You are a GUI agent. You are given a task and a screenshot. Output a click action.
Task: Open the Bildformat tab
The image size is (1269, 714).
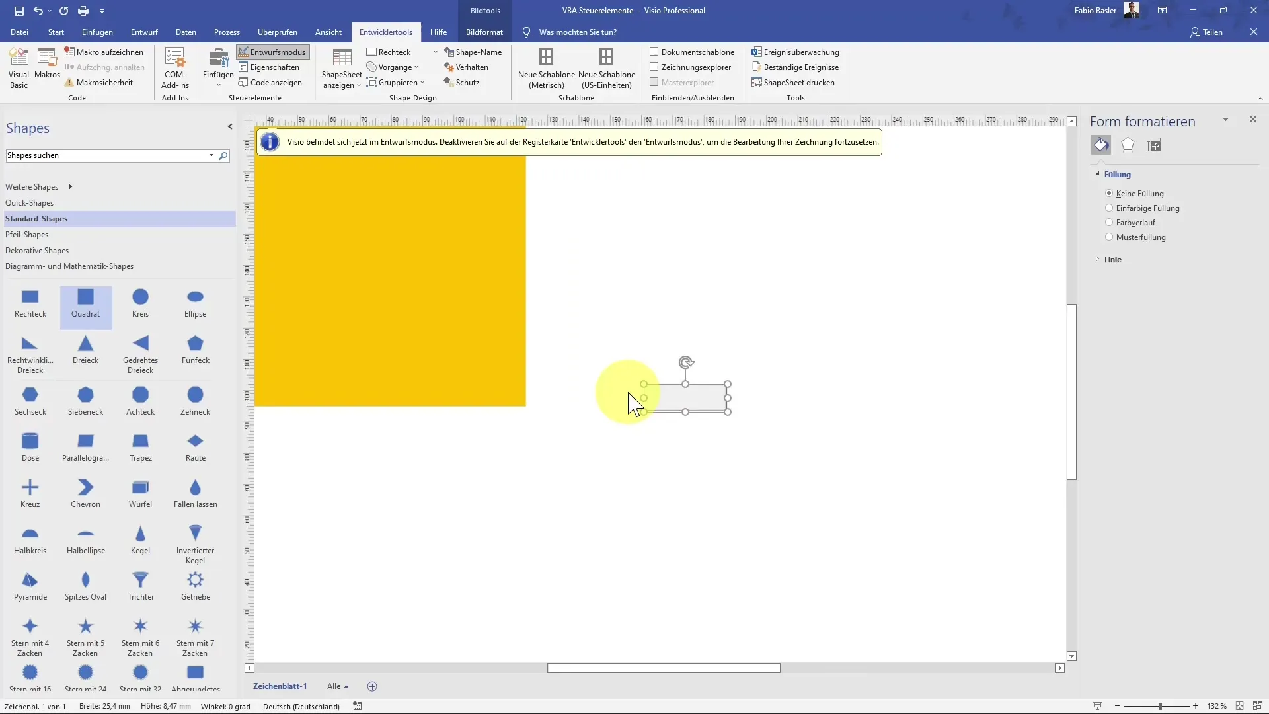point(484,32)
